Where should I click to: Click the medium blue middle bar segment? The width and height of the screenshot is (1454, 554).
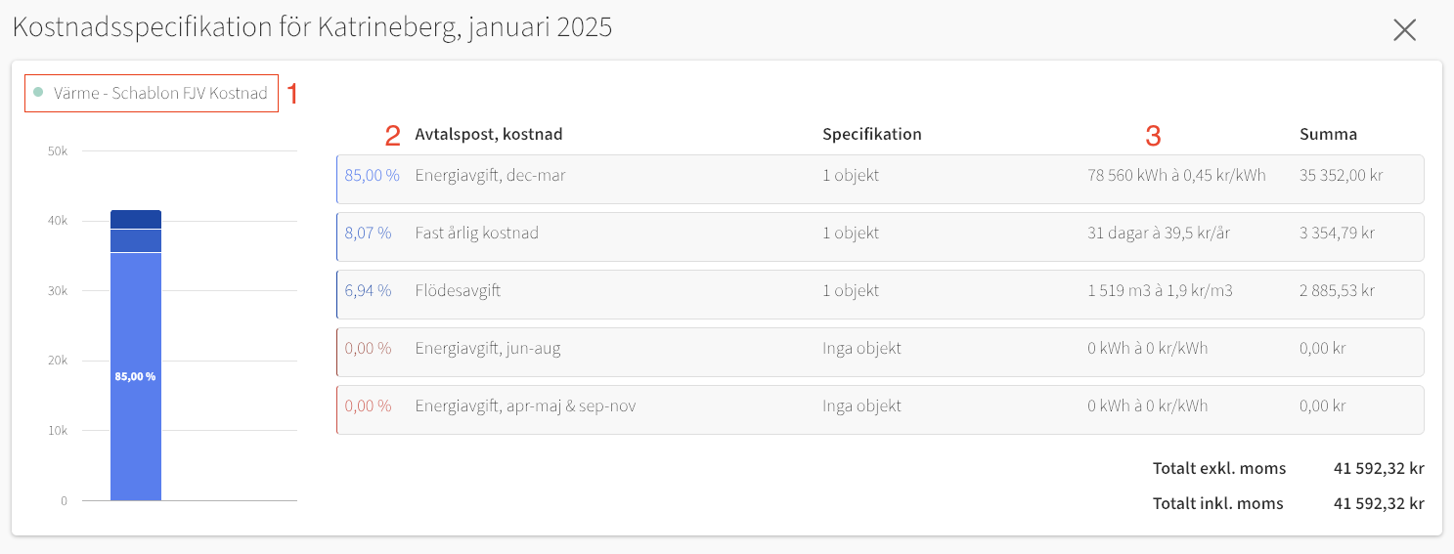[x=136, y=241]
